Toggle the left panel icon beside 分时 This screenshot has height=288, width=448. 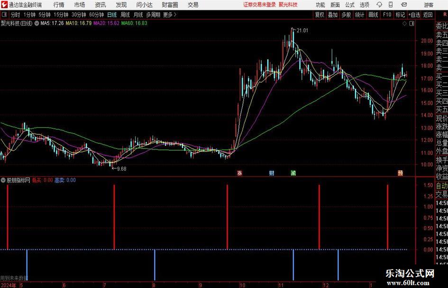(x=4, y=15)
